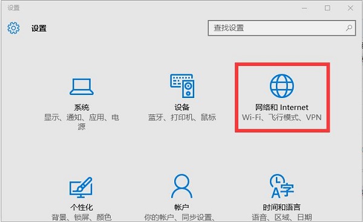Viewport: 363px width, 222px height.
Task: Click the magnifier search icon
Action: 349,28
